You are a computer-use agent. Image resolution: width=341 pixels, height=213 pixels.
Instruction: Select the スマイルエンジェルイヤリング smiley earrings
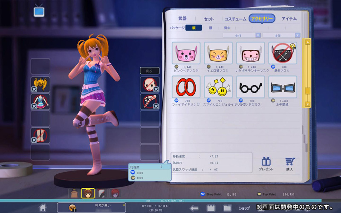pos(218,87)
